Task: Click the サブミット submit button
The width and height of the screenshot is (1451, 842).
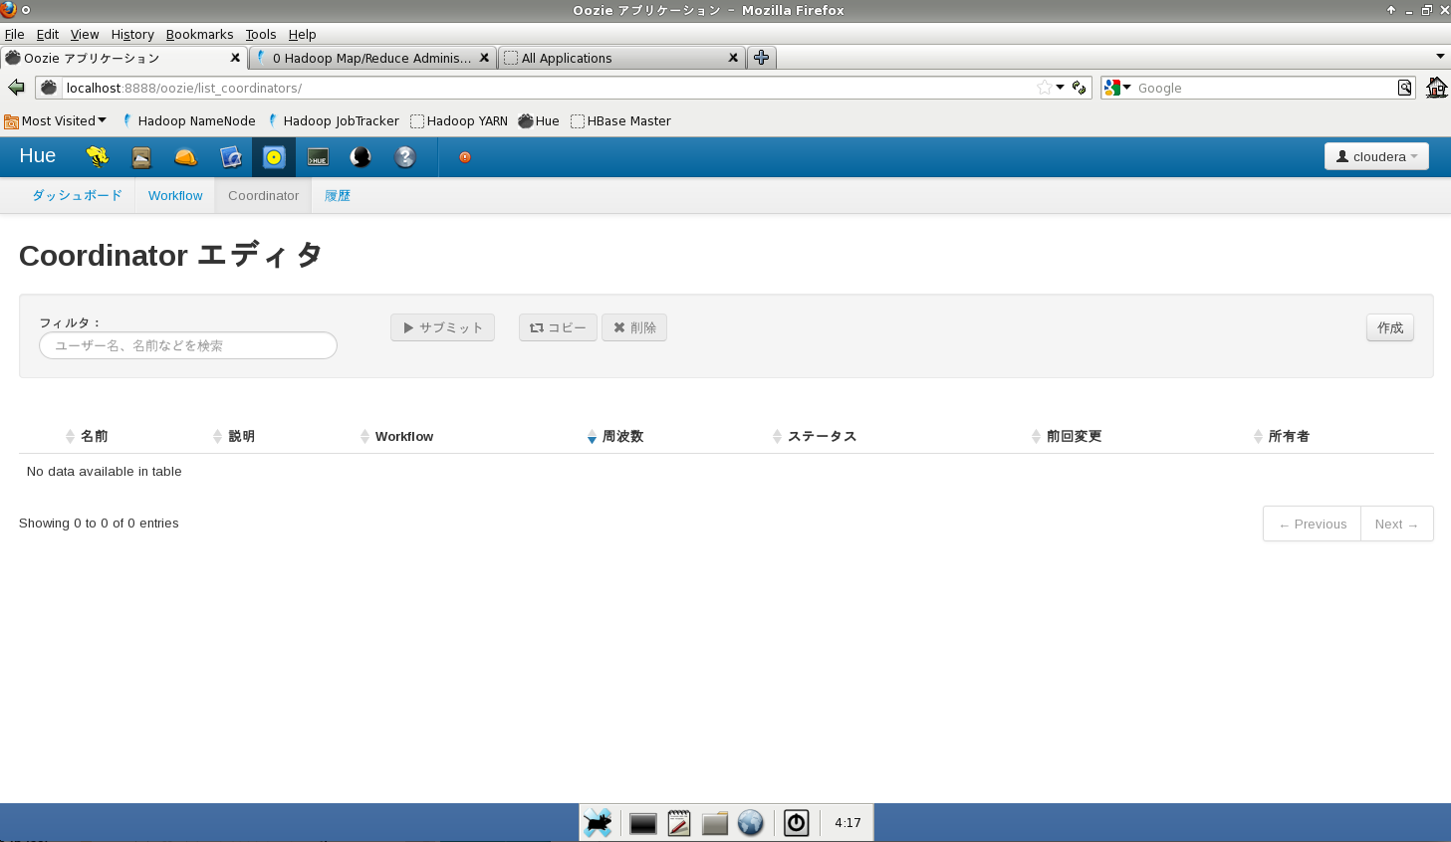Action: point(443,327)
